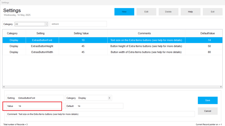Open the Category filter dropdown showing All
Viewport: 225px width, 126px height.
(31, 24)
